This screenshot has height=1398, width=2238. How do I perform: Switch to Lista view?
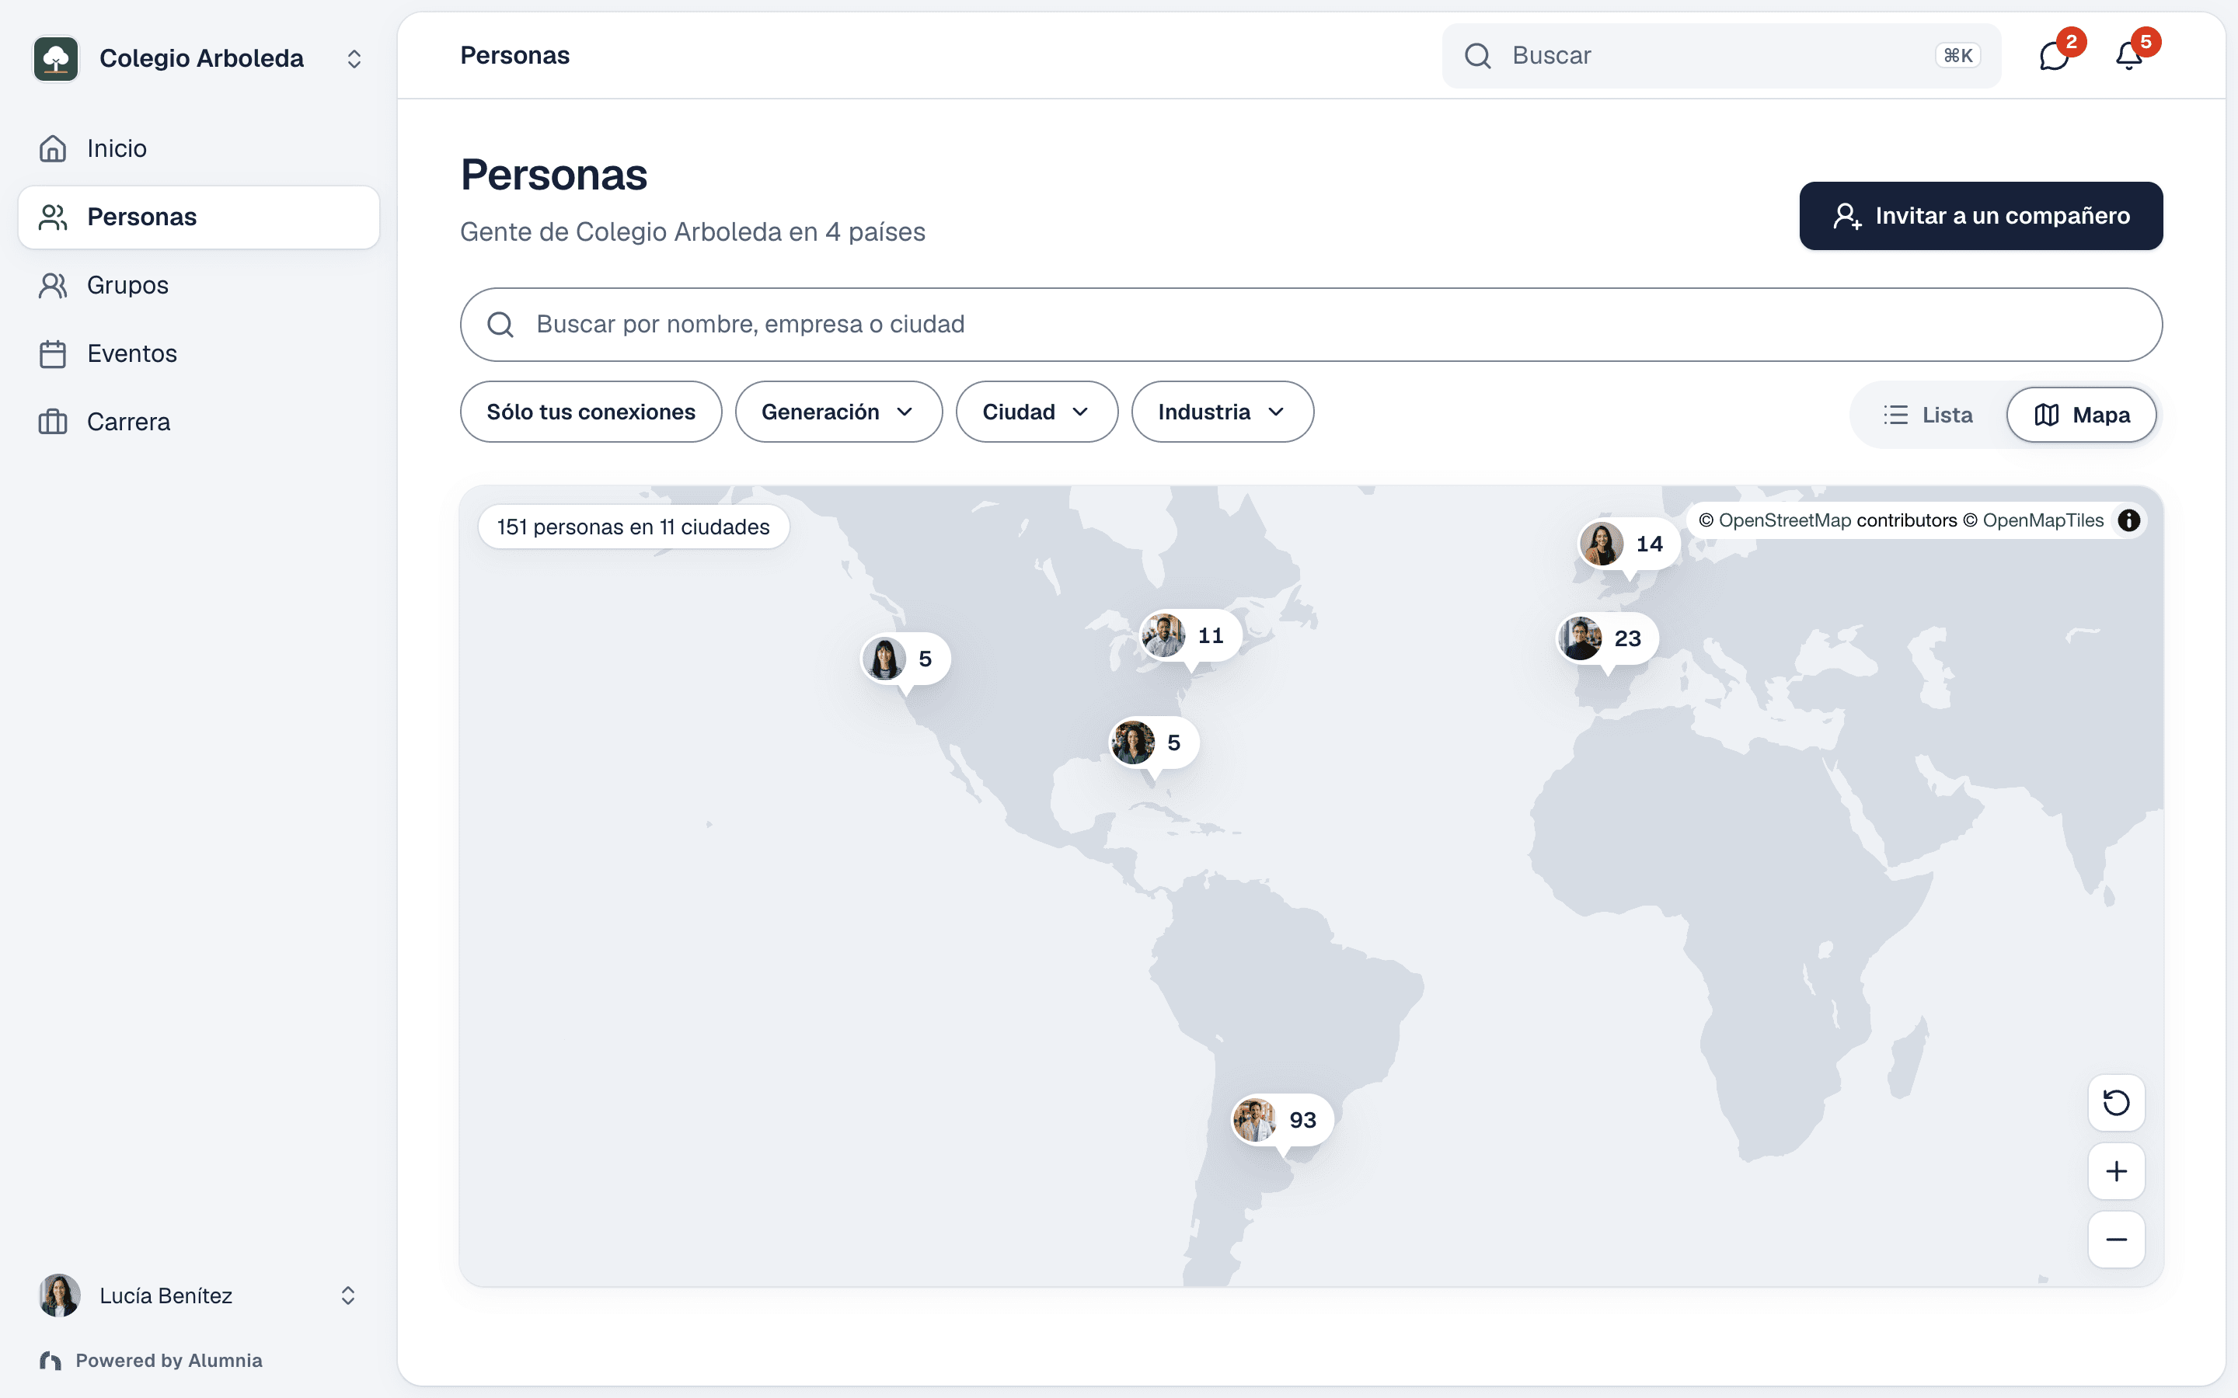[1928, 416]
